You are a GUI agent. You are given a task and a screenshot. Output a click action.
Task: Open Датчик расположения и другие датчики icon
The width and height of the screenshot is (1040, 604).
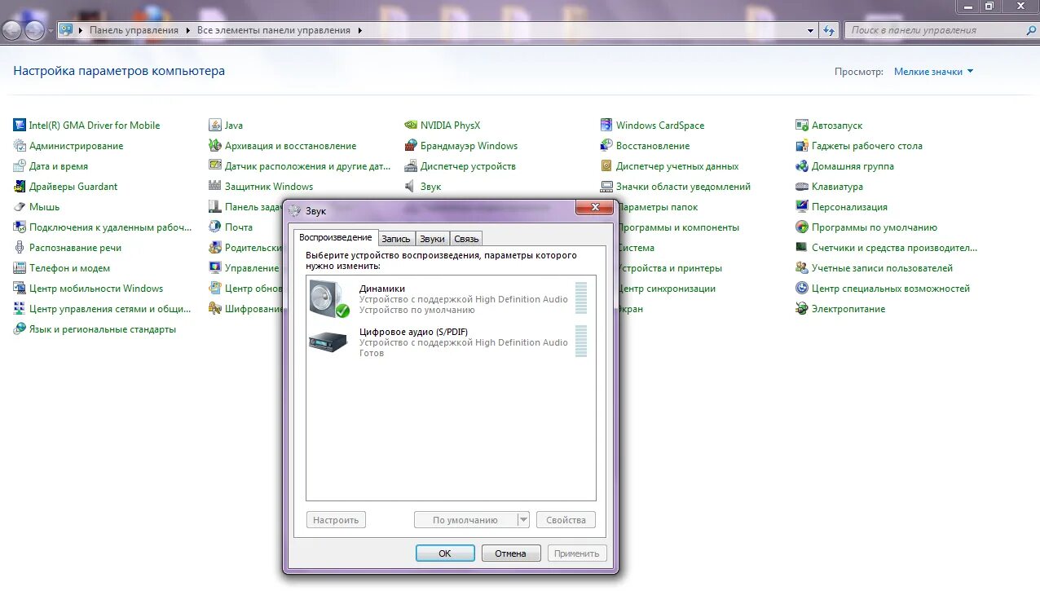coord(215,165)
